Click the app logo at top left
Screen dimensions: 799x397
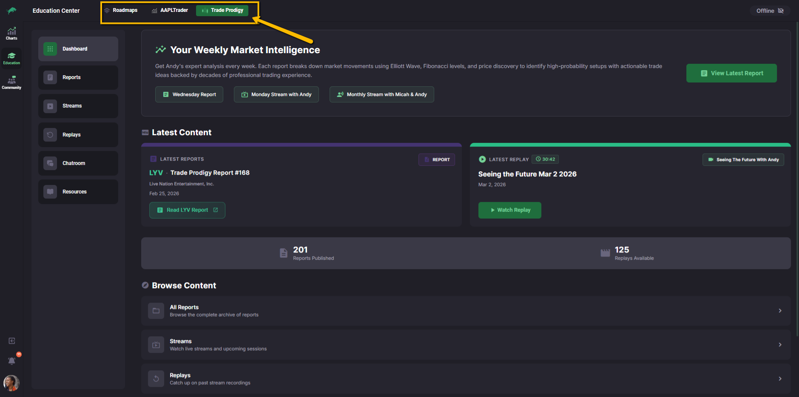12,11
